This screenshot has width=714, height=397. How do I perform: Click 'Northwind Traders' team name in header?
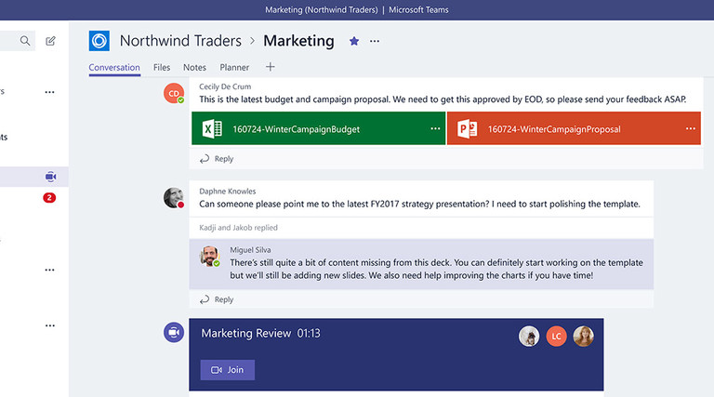tap(180, 41)
